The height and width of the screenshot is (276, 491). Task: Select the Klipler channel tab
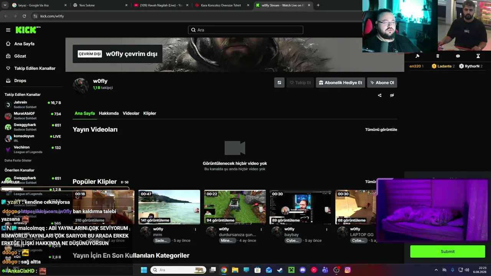point(150,113)
